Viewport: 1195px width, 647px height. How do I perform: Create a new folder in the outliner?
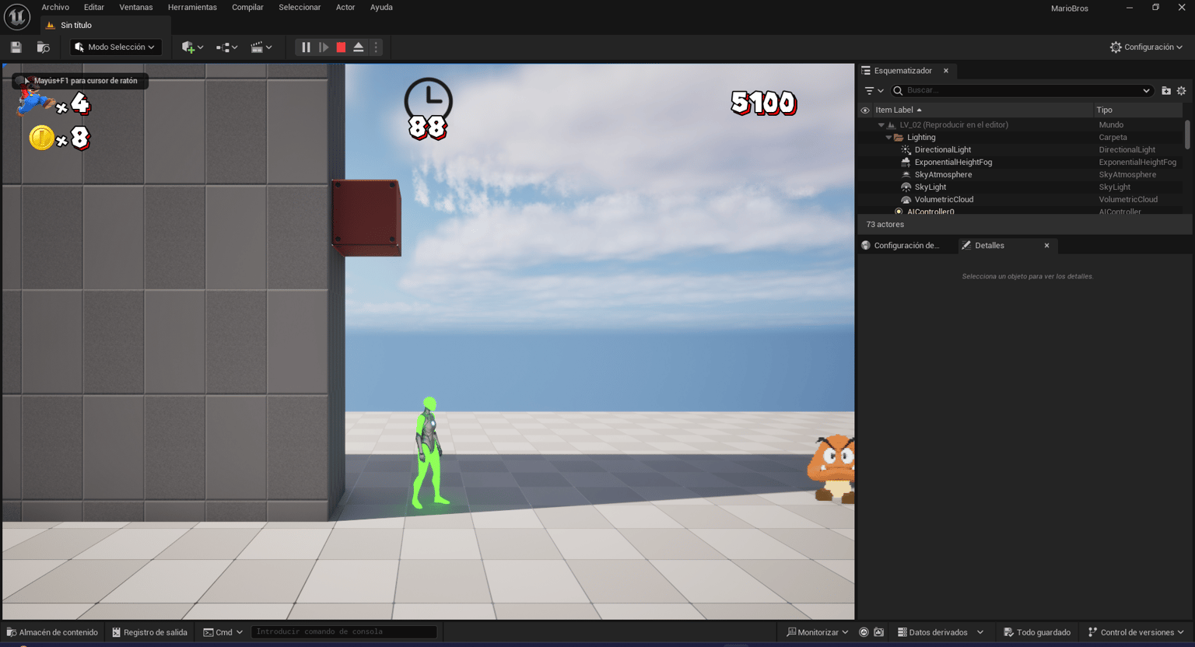click(1166, 90)
